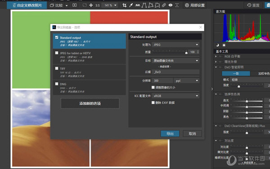Toggle RGB 白平衡 on/off switch
The width and height of the screenshot is (270, 169).
tap(221, 56)
